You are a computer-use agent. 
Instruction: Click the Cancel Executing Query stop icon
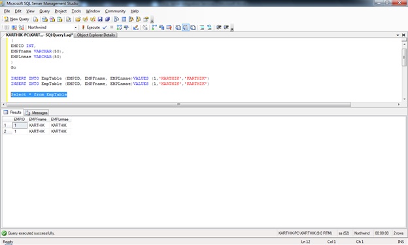[112, 27]
